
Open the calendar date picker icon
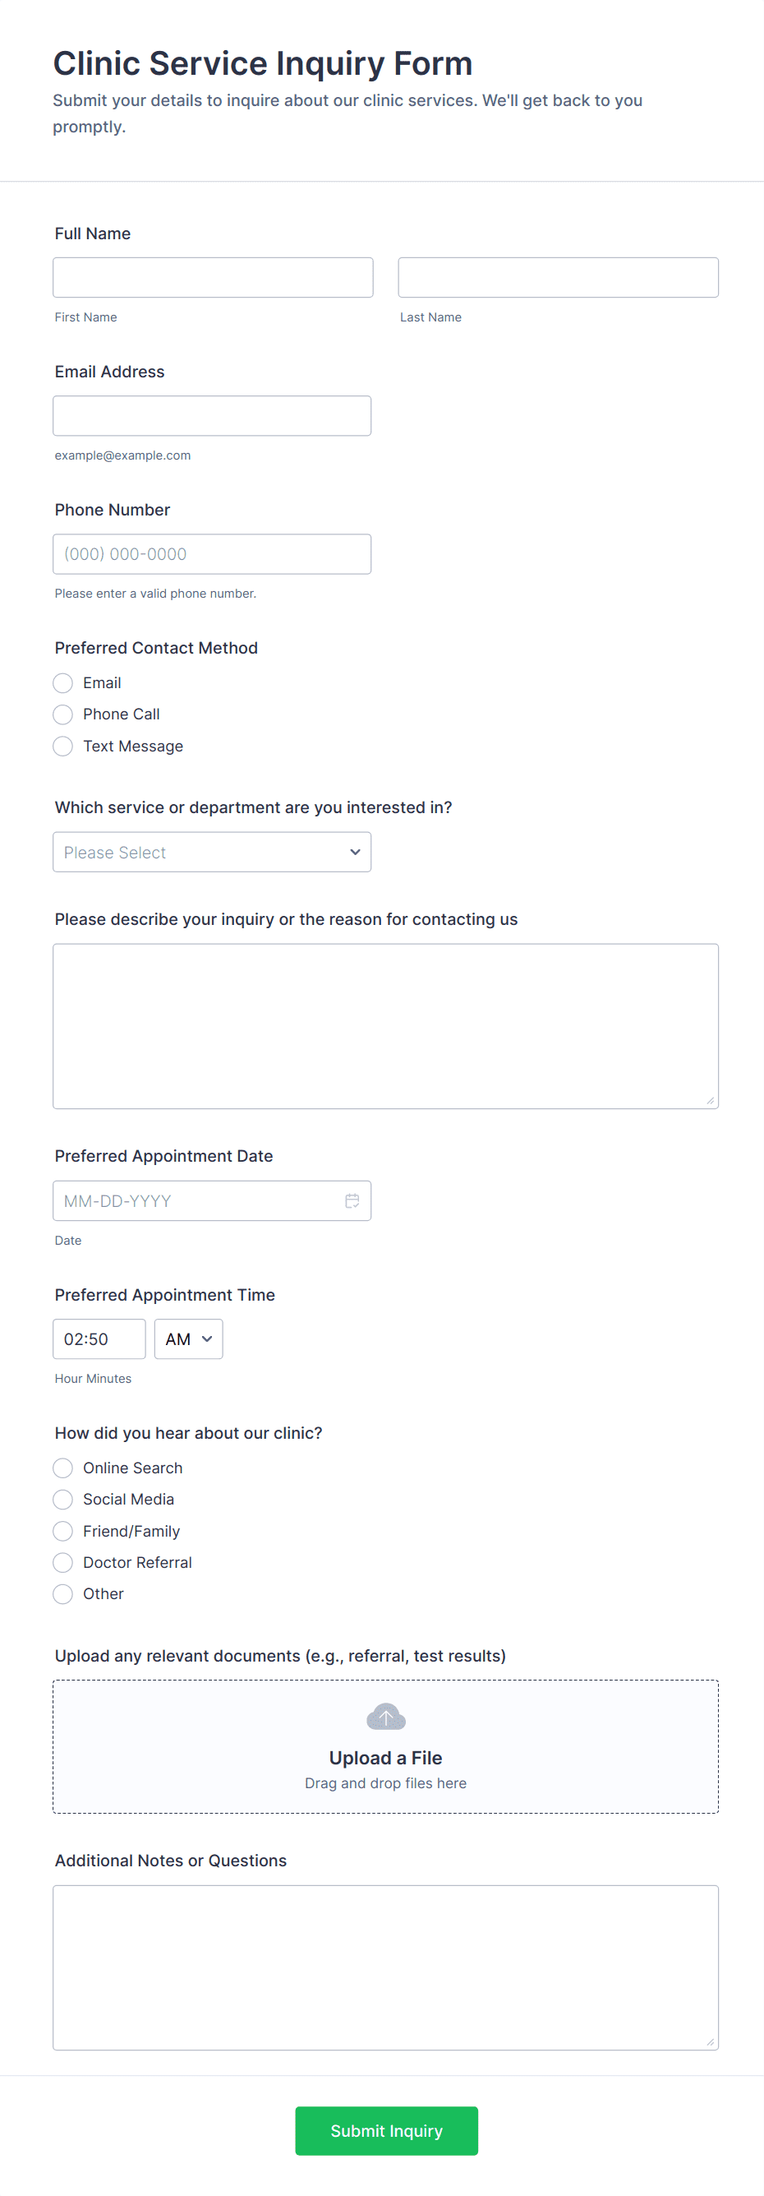tap(352, 1200)
